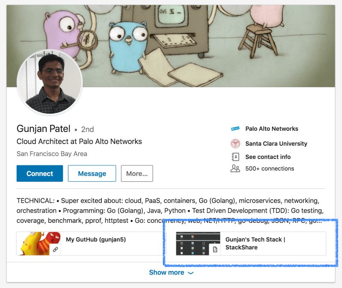Click the connections people icon
The width and height of the screenshot is (342, 288).
235,168
